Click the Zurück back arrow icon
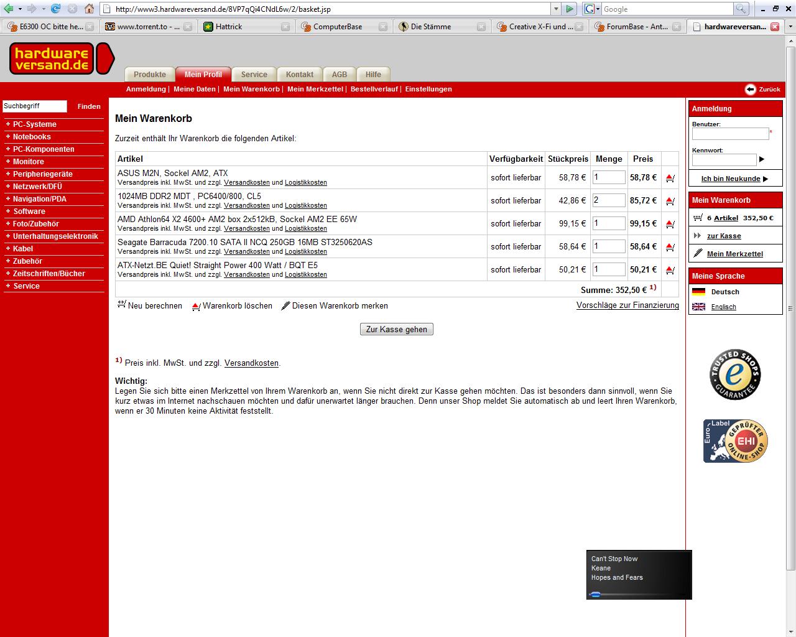The height and width of the screenshot is (637, 796). coord(751,89)
